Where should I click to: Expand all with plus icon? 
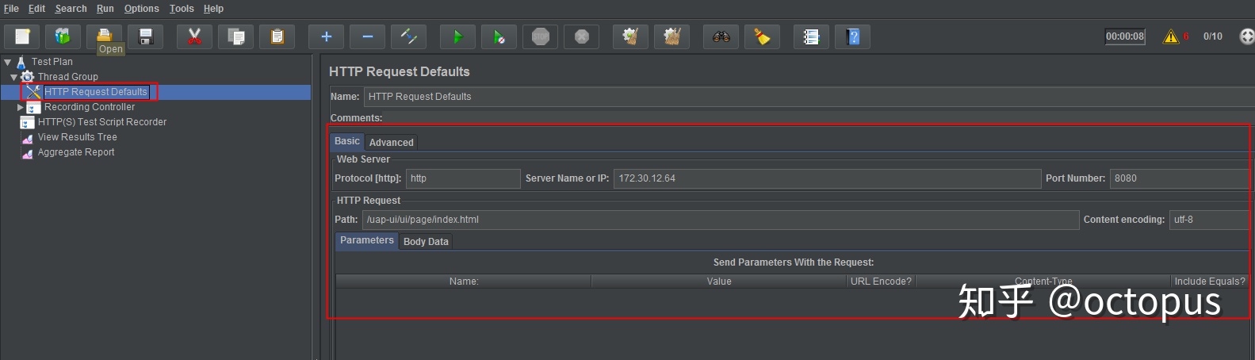(326, 36)
